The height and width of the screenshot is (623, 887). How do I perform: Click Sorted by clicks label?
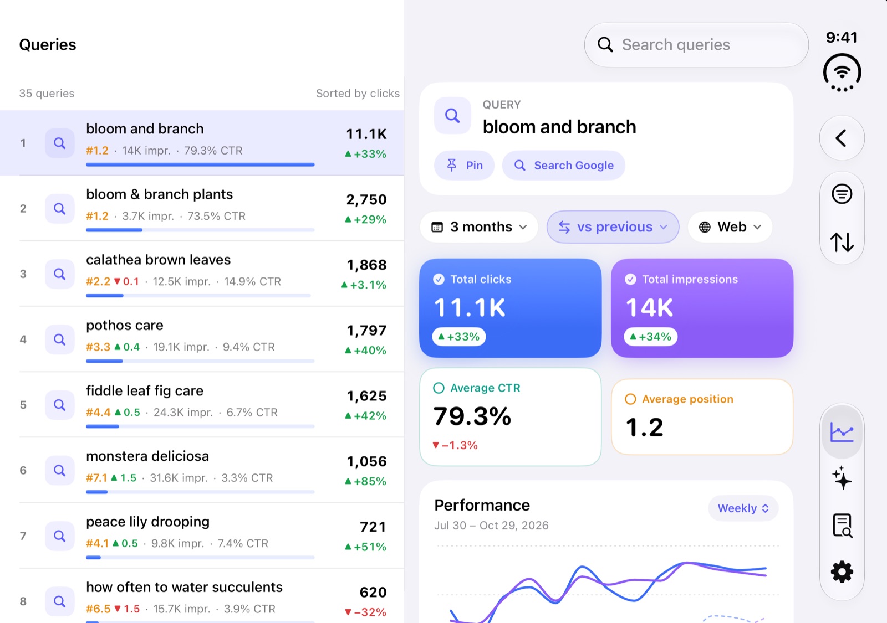(x=358, y=94)
